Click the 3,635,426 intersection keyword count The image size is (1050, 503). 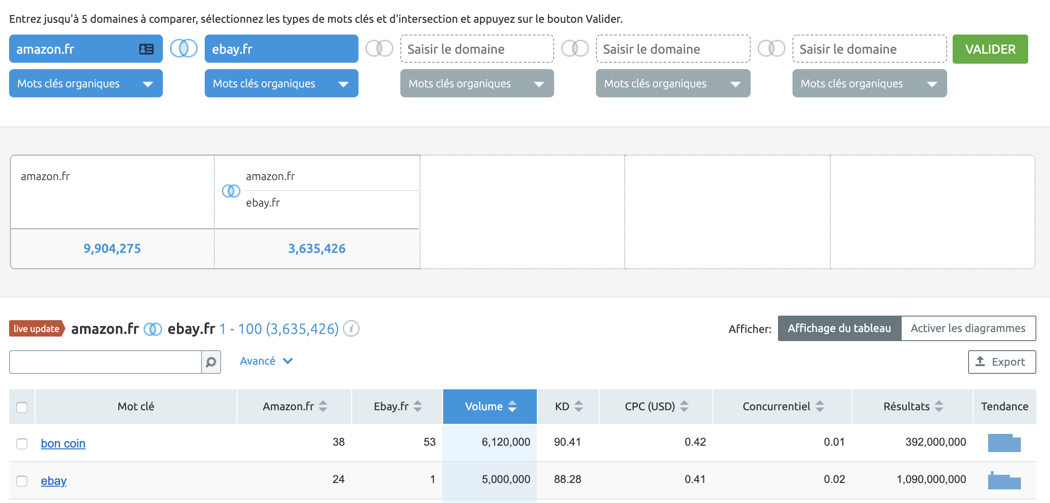(x=317, y=248)
